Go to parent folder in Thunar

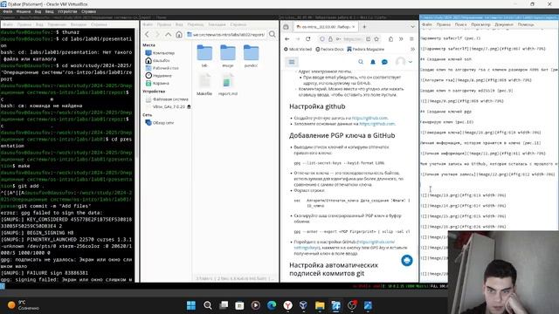coord(168,35)
